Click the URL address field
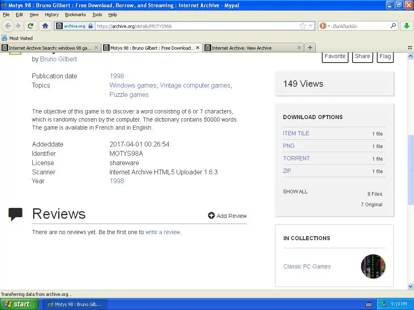Screen dimensions: 414x310 click(197, 26)
